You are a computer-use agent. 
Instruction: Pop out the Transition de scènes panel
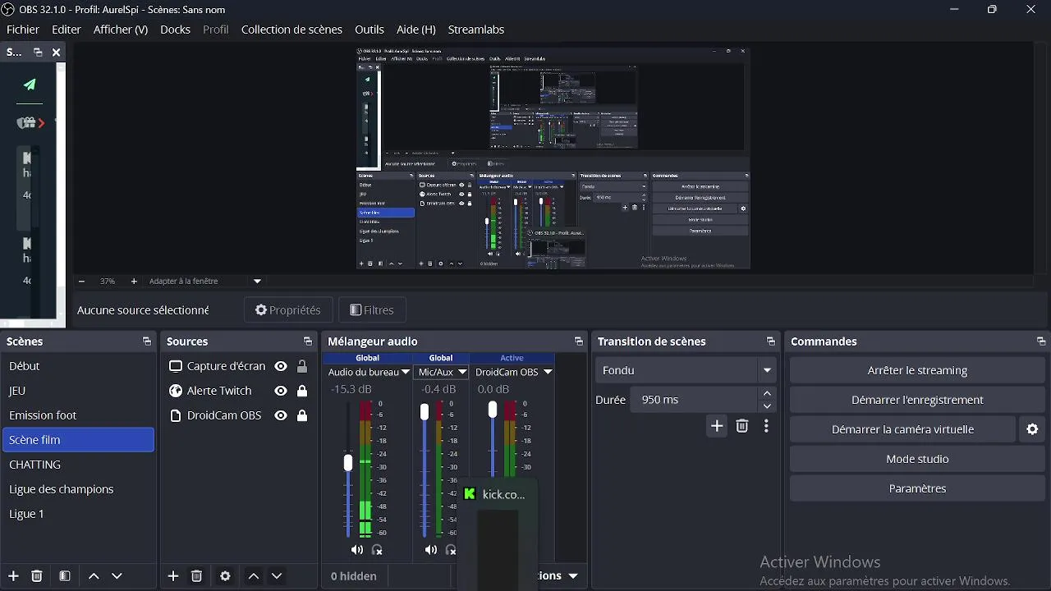pos(771,341)
